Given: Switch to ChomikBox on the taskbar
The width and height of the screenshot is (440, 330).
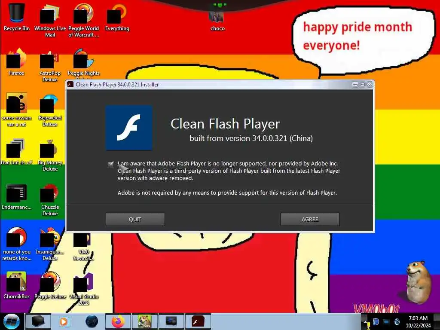Looking at the screenshot, I should (x=144, y=321).
